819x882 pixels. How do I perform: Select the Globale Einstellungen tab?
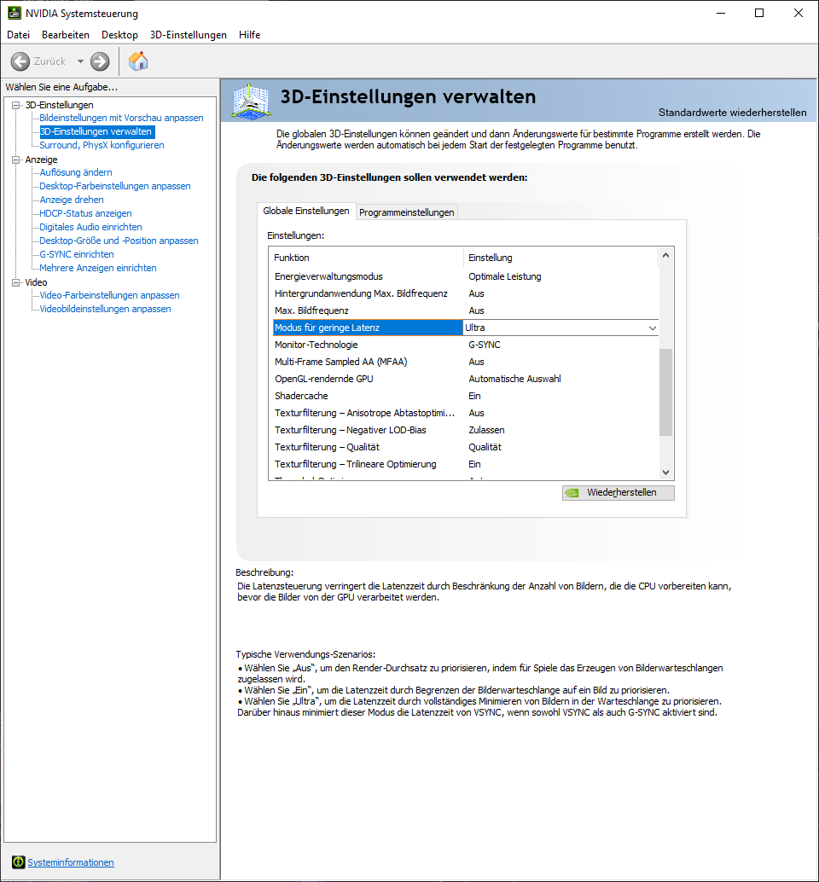click(x=306, y=211)
